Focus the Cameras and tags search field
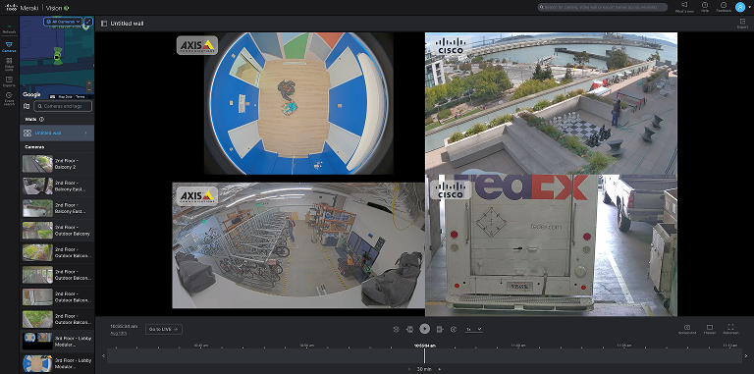 click(x=63, y=106)
